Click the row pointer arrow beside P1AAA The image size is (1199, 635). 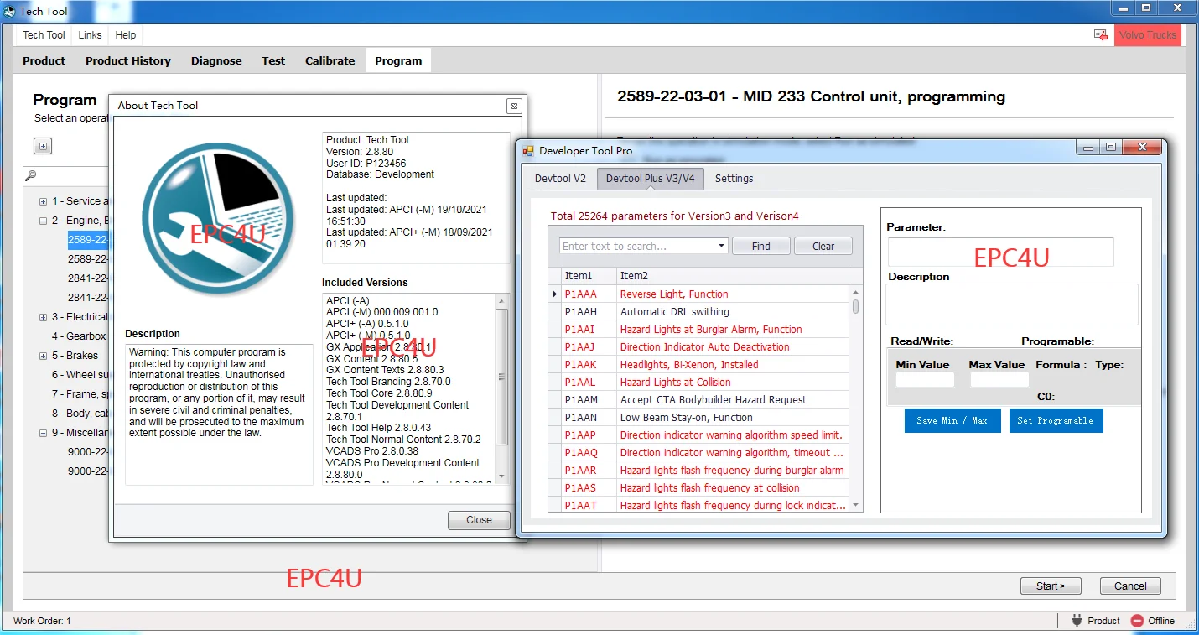[555, 294]
